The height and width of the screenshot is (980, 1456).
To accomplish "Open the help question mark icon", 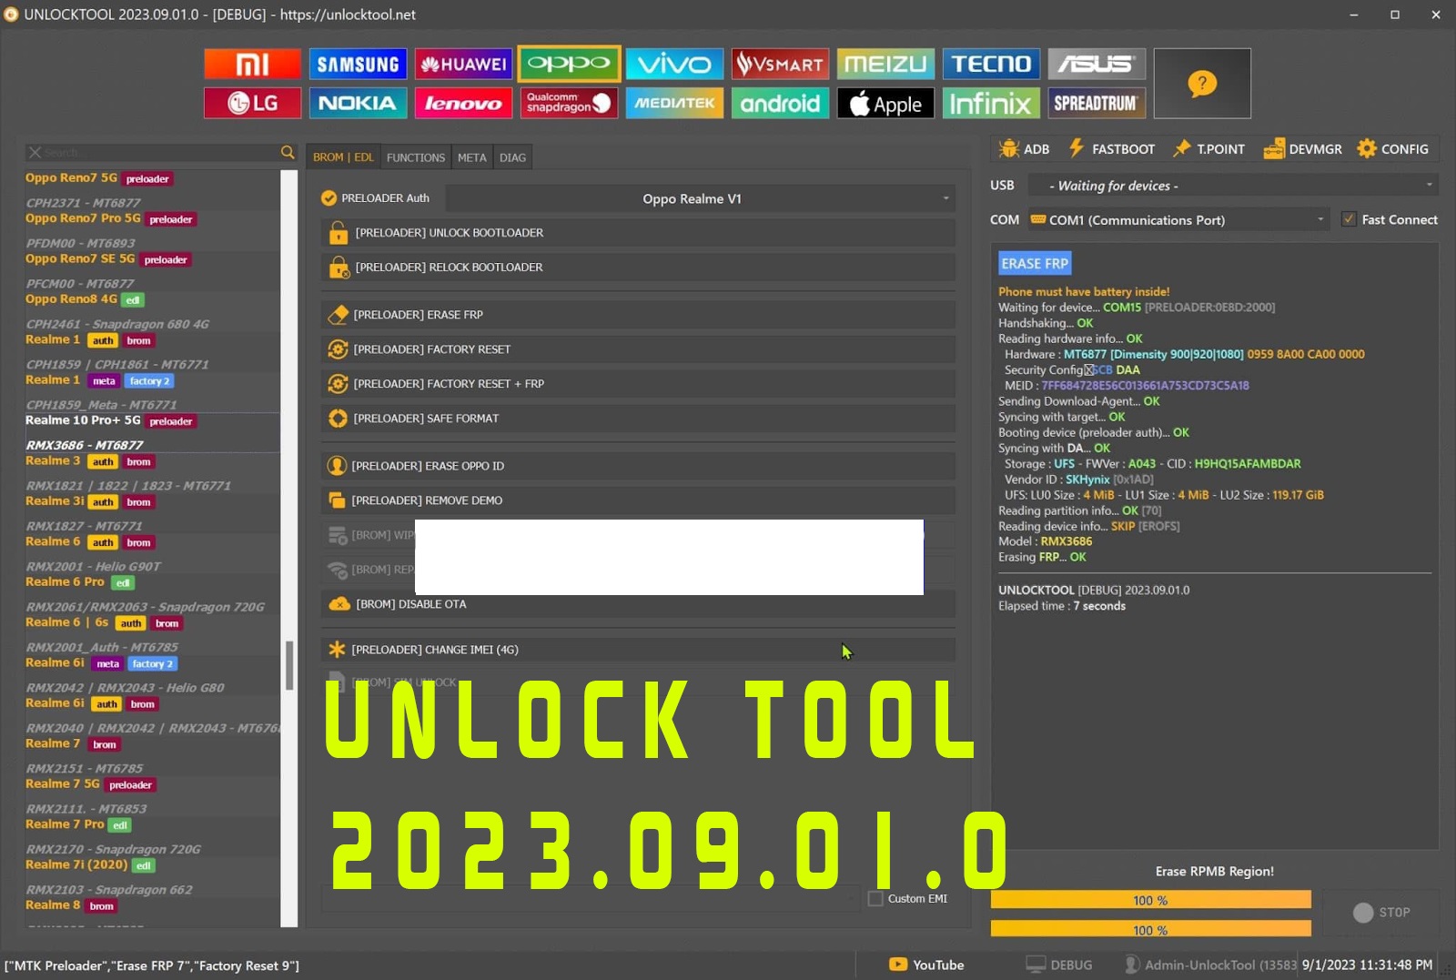I will coord(1202,84).
